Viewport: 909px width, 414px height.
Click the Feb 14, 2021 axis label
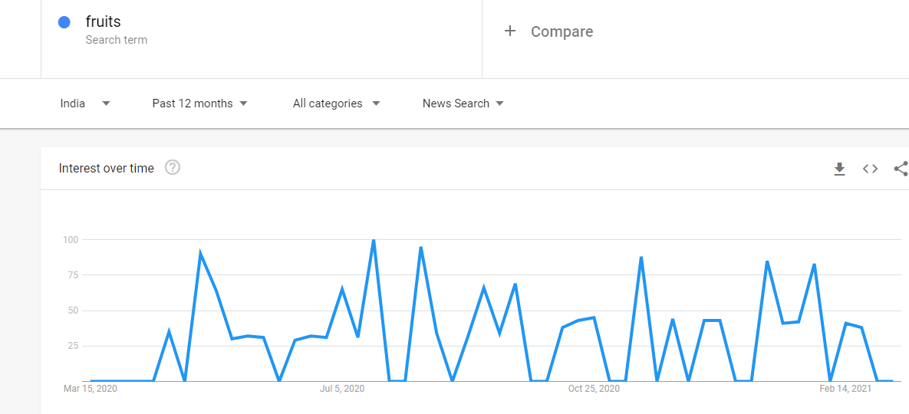coord(845,389)
